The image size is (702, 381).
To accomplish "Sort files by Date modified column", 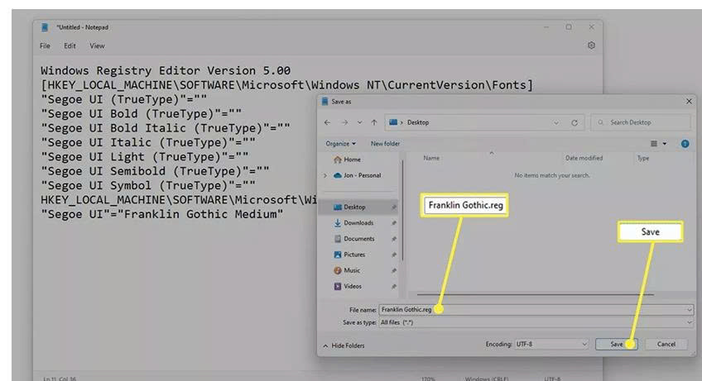I will pyautogui.click(x=584, y=158).
